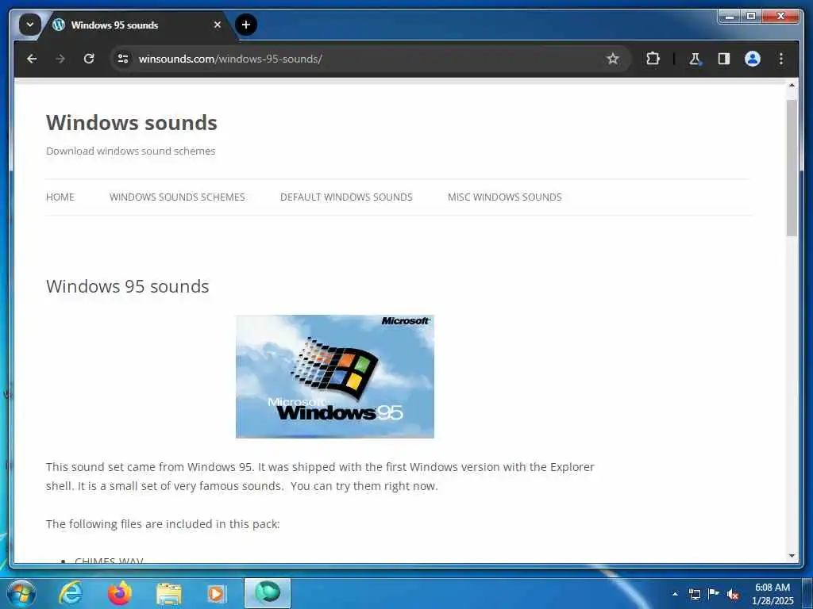Close the Windows 95 sounds tab
The height and width of the screenshot is (609, 813).
coord(218,25)
